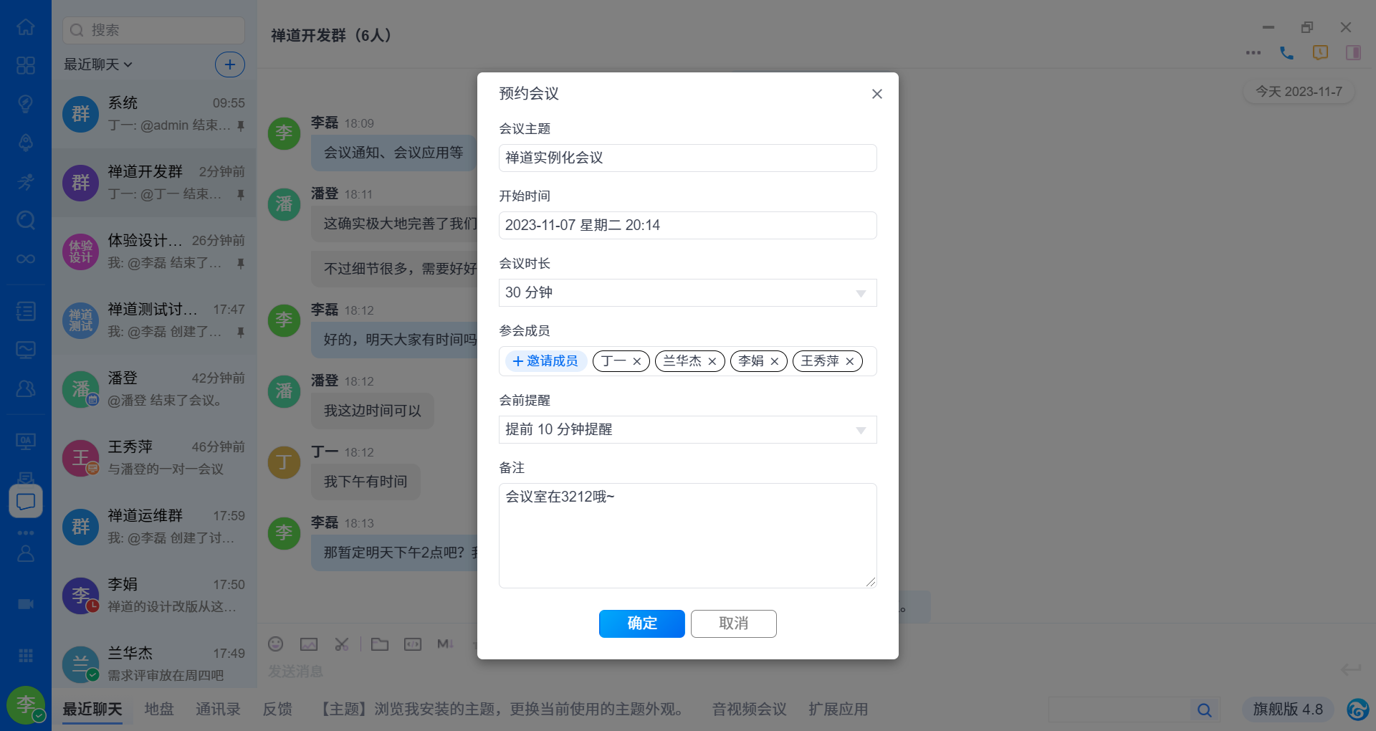Click the magnifier icon in bottom search bar
Image resolution: width=1376 pixels, height=731 pixels.
(1205, 709)
